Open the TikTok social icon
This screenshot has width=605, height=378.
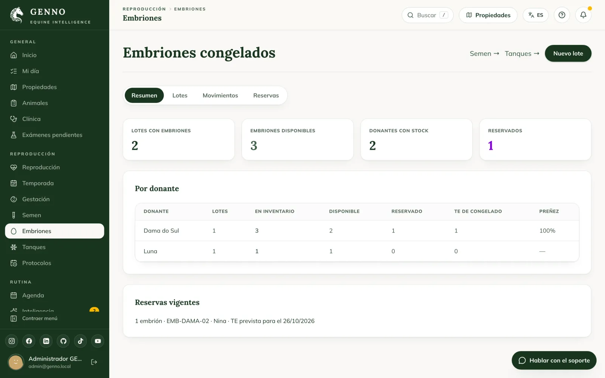(x=81, y=341)
